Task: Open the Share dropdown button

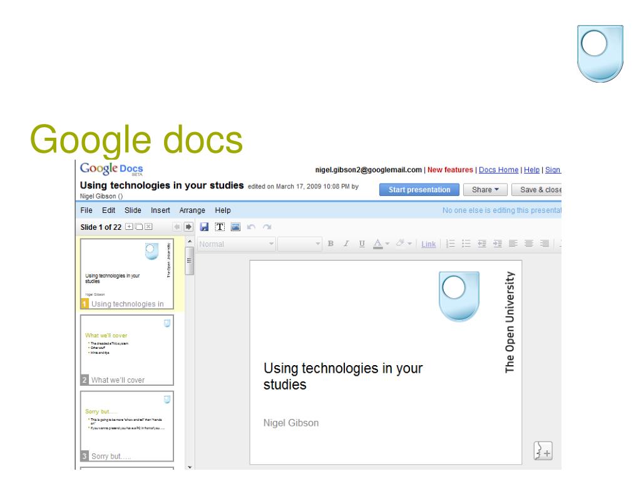Action: click(x=485, y=190)
